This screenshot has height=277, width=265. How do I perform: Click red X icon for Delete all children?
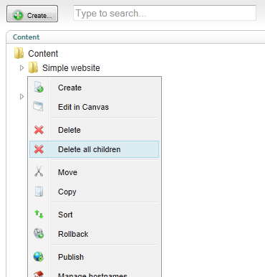(39, 149)
